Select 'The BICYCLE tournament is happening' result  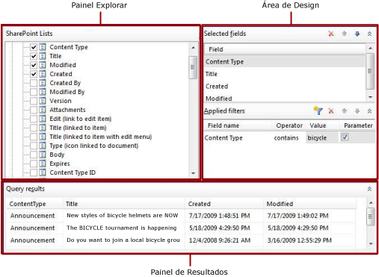(x=122, y=228)
